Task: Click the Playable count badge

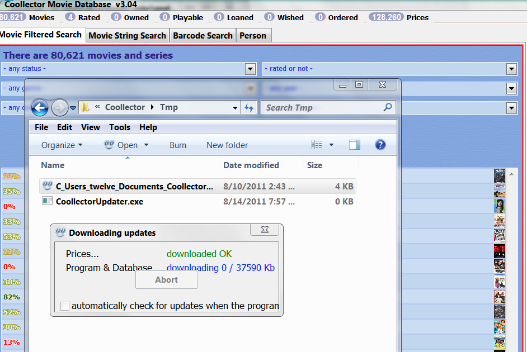Action: (164, 17)
